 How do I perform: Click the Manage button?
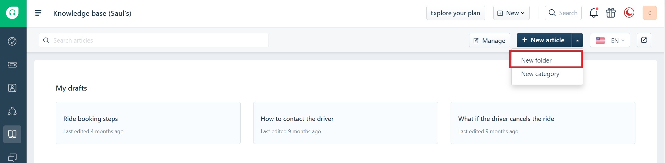(490, 40)
